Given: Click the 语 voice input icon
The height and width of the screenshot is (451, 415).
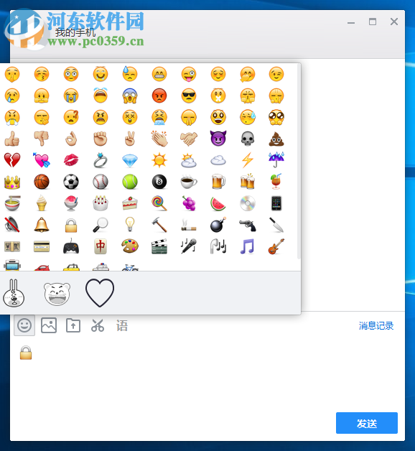Looking at the screenshot, I should coord(122,325).
